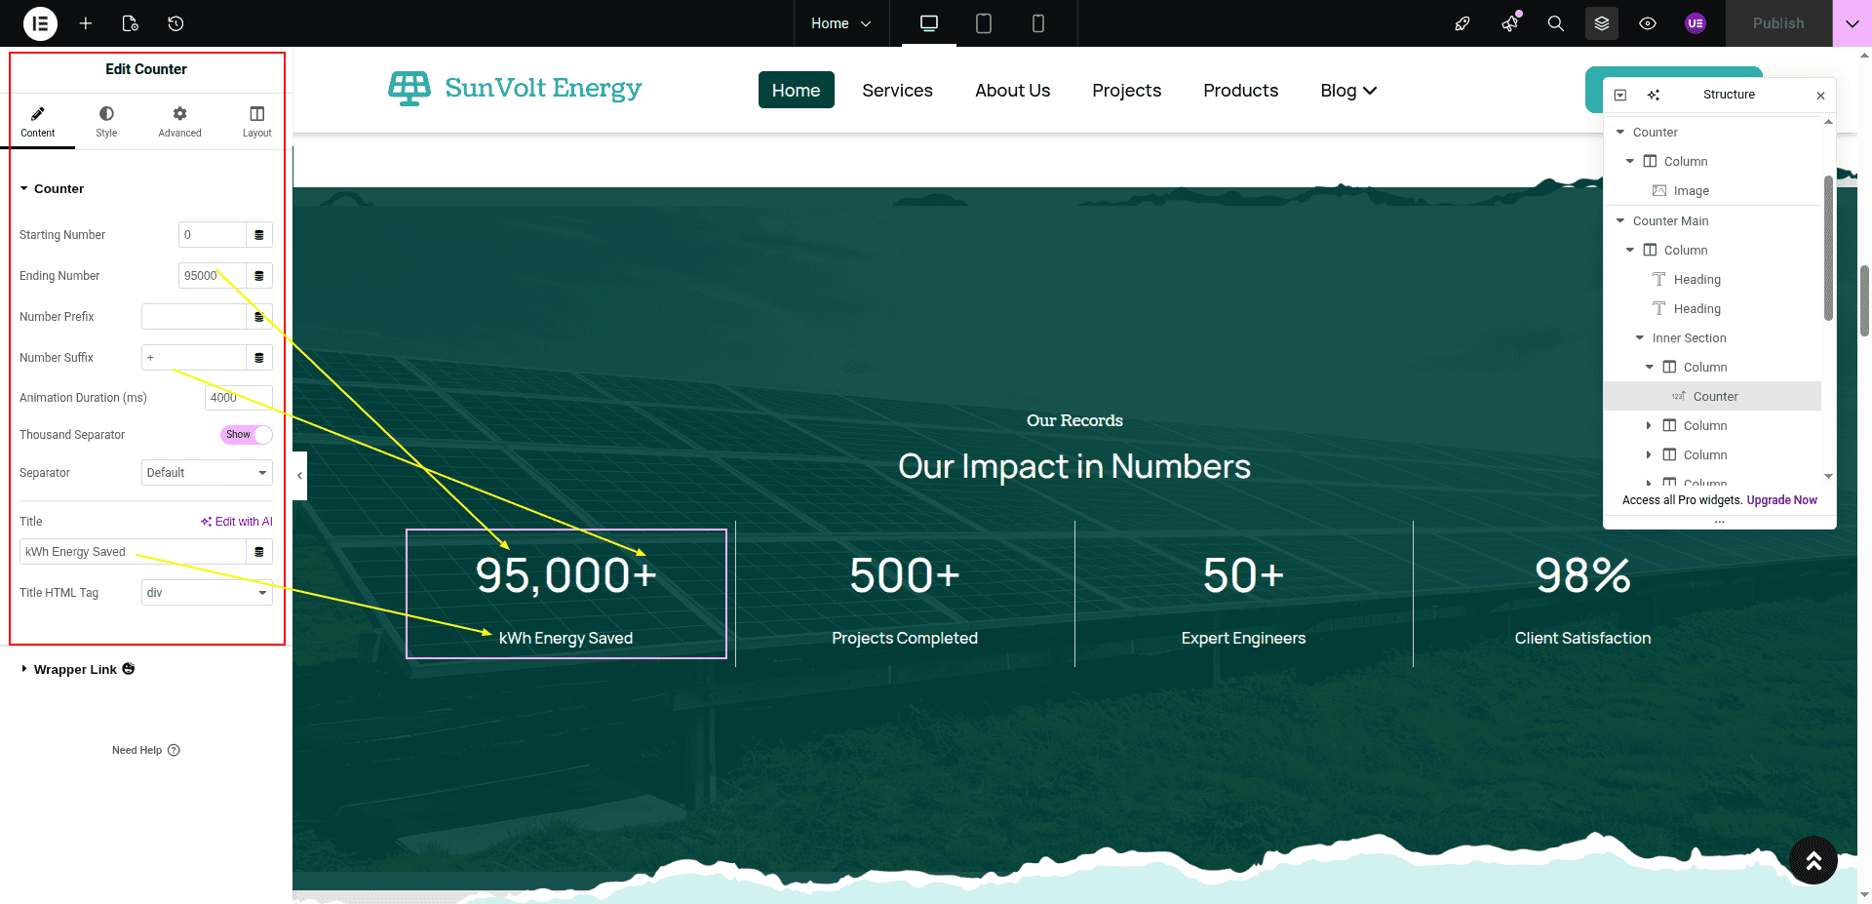Open the Title HTML Tag dropdown
This screenshot has width=1872, height=904.
point(207,593)
